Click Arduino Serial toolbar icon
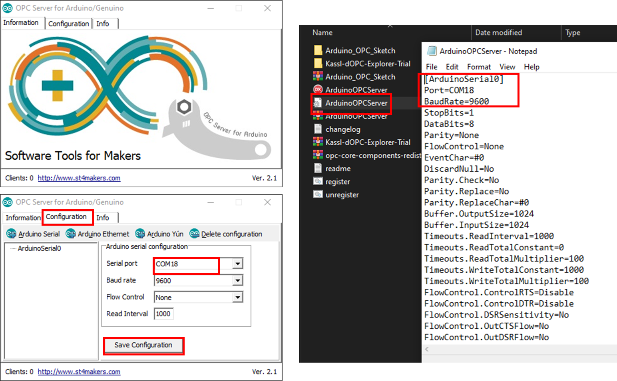The width and height of the screenshot is (617, 381). coord(11,234)
